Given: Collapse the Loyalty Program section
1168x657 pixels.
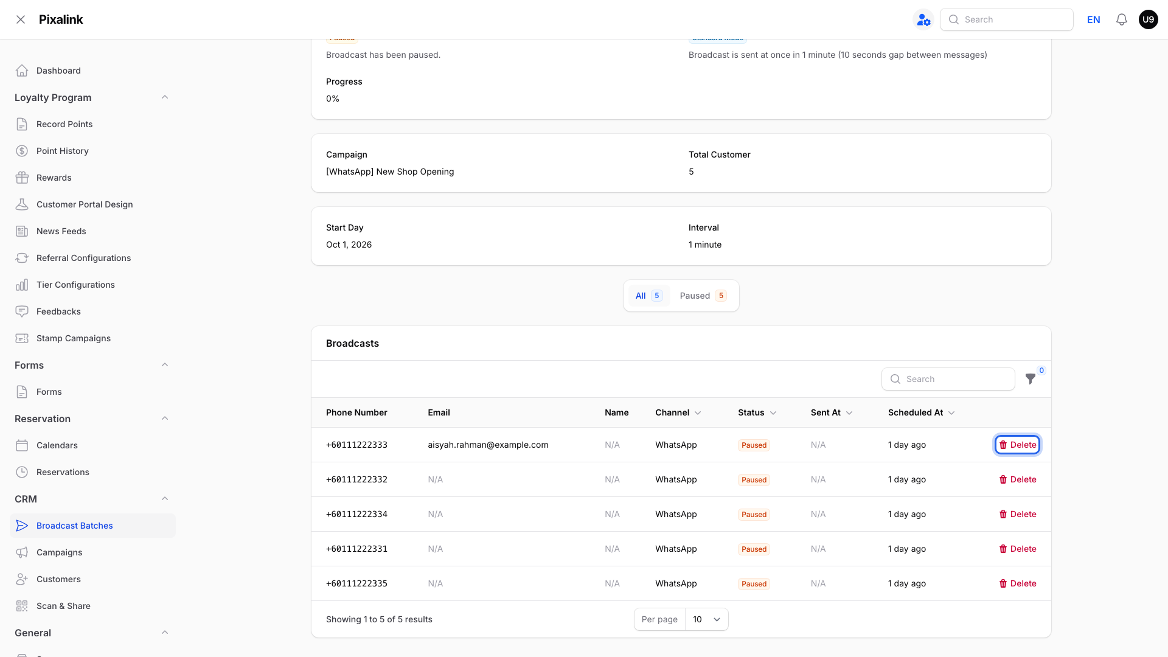Looking at the screenshot, I should (x=165, y=97).
